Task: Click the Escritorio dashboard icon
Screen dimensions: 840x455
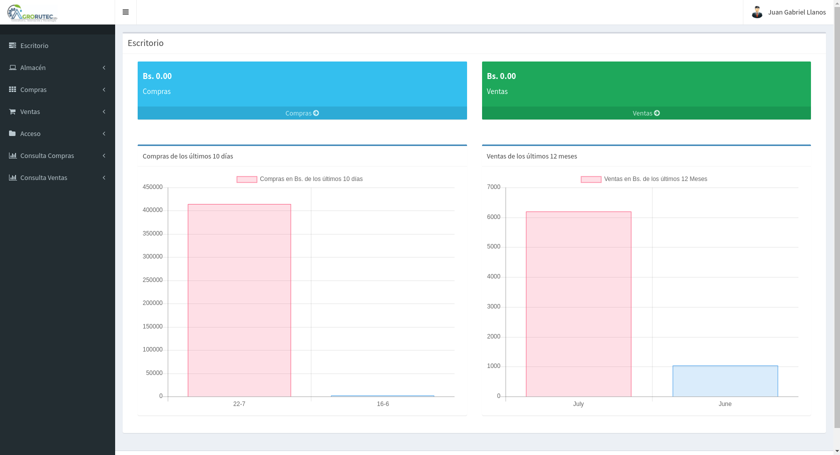Action: tap(13, 45)
